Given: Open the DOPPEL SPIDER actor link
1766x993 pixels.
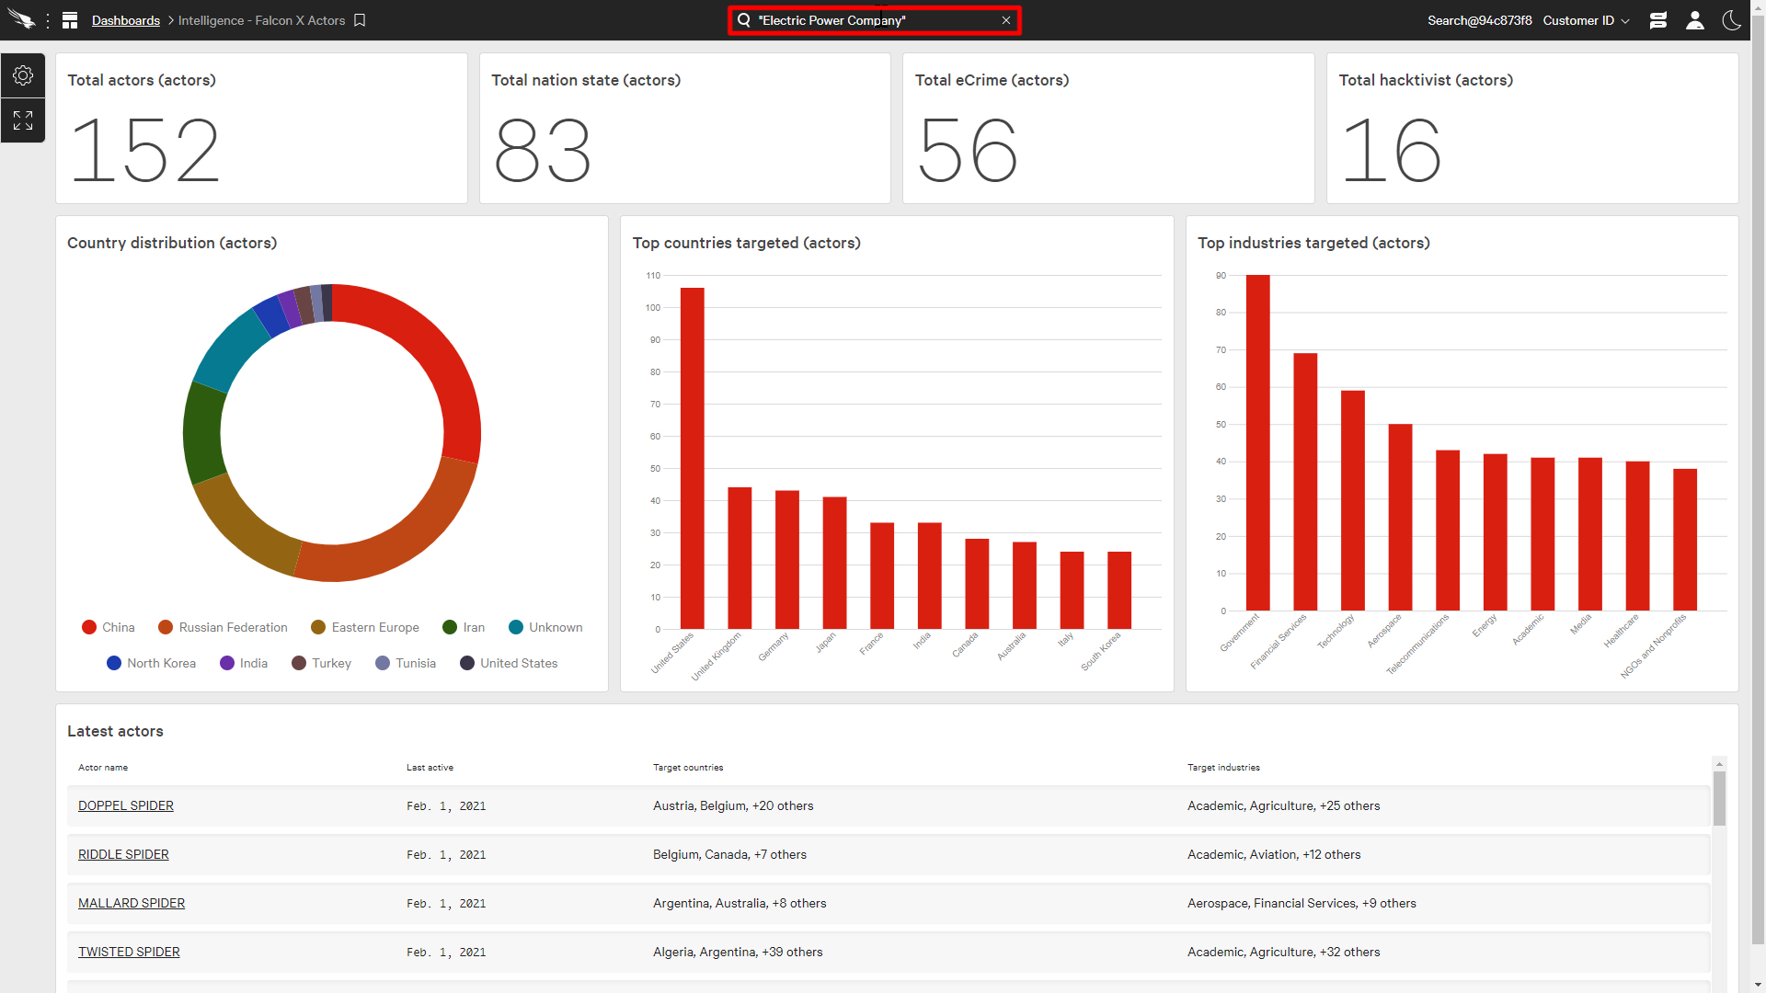Looking at the screenshot, I should pyautogui.click(x=126, y=805).
